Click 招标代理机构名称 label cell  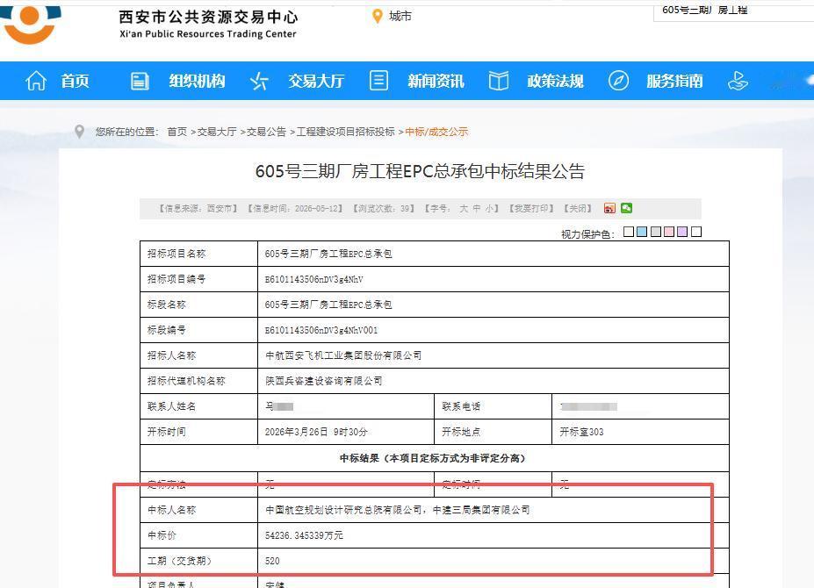point(198,381)
